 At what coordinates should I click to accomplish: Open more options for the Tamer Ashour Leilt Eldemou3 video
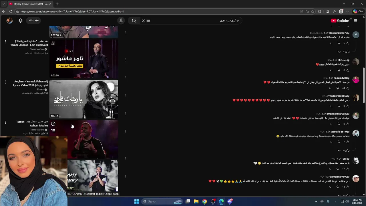tap(5, 42)
